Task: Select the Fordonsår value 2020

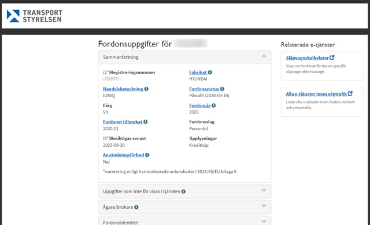Action: (194, 112)
